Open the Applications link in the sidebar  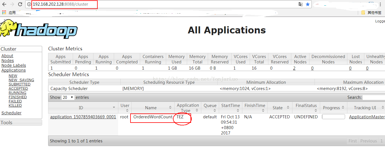tap(14, 70)
